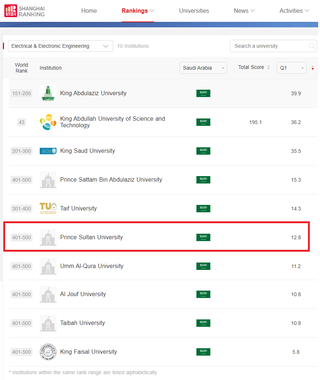320x380 pixels.
Task: Click Saudi flag in Taibah University row
Action: click(x=203, y=323)
